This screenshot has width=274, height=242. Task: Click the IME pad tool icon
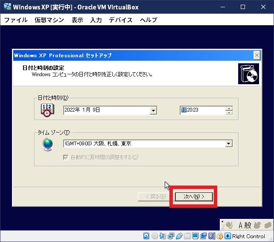257,225
